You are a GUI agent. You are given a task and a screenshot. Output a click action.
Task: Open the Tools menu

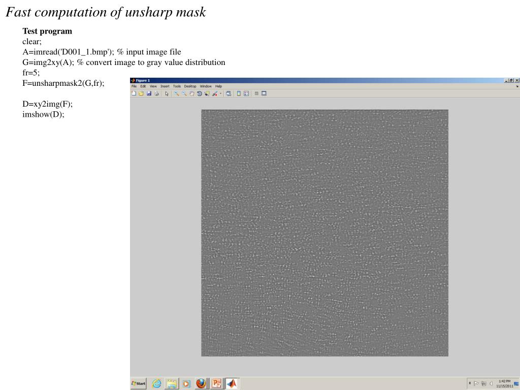pos(177,86)
